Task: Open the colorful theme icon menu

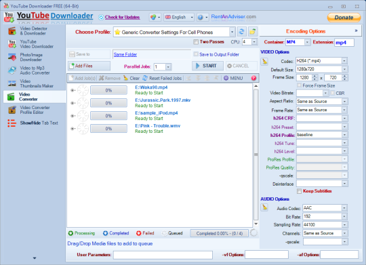Action: 155,17
